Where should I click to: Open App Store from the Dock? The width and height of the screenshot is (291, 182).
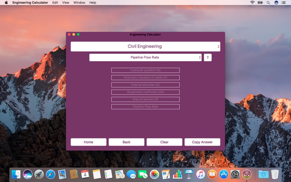tap(224, 174)
